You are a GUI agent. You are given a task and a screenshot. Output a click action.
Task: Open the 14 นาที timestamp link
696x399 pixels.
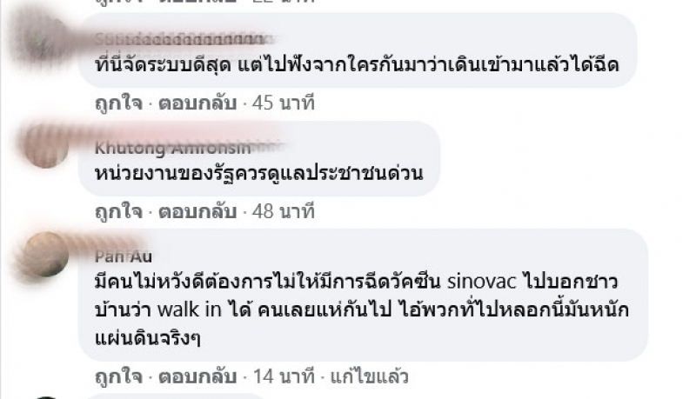coord(284,377)
